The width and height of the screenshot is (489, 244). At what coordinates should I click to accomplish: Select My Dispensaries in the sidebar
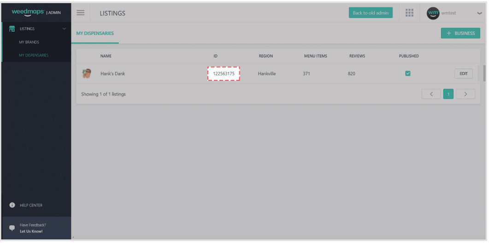pos(34,56)
